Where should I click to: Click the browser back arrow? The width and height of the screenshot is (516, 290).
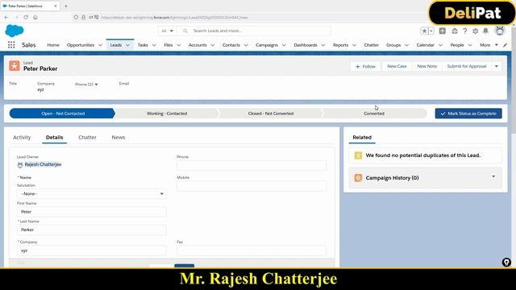click(6, 17)
